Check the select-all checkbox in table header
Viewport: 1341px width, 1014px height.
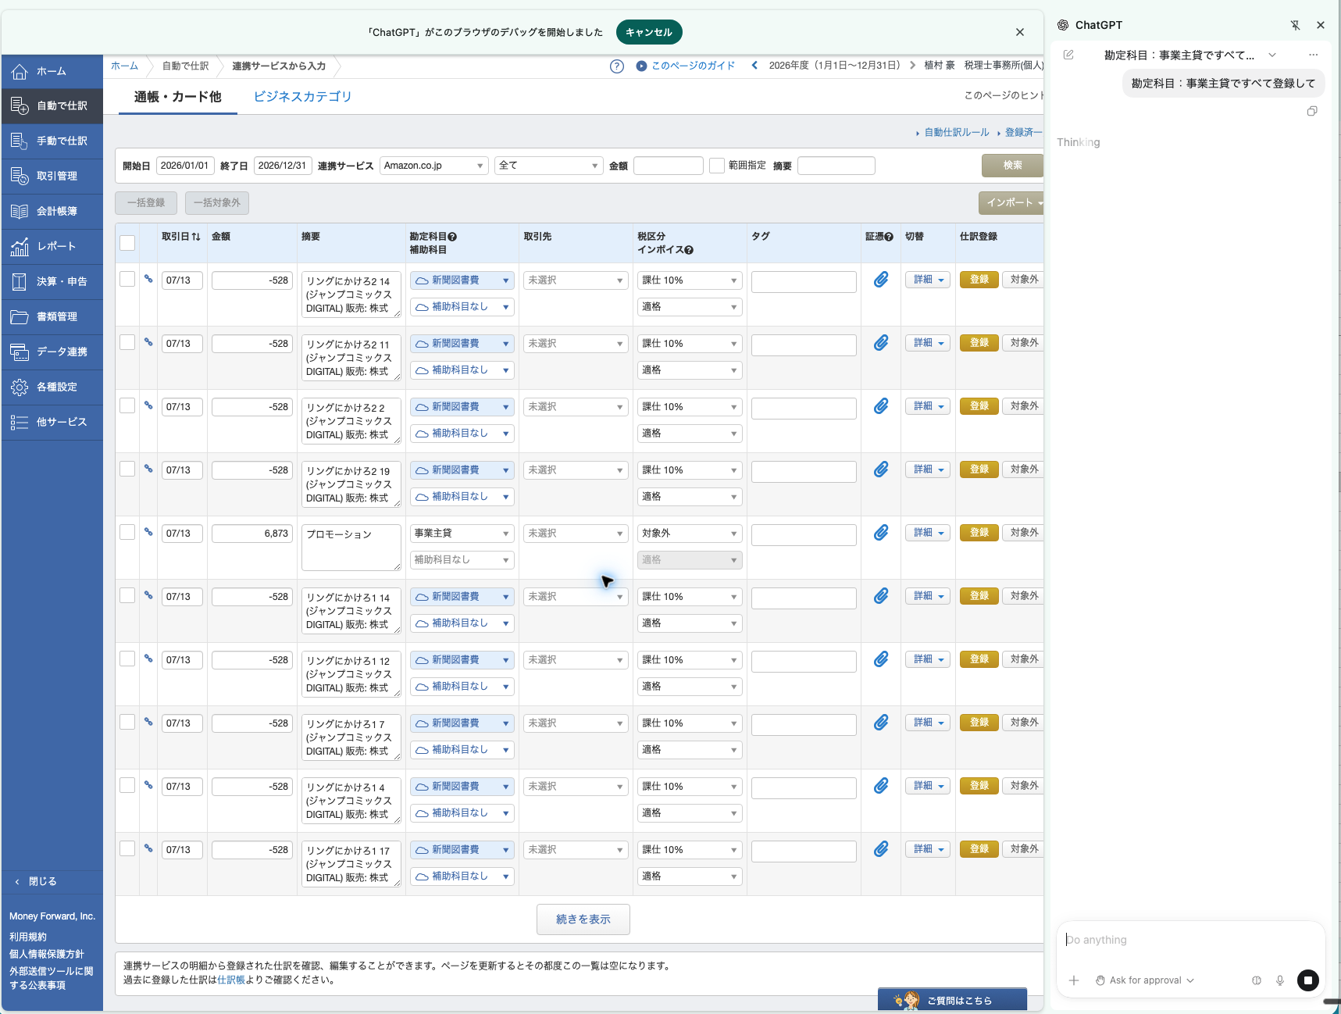point(127,243)
